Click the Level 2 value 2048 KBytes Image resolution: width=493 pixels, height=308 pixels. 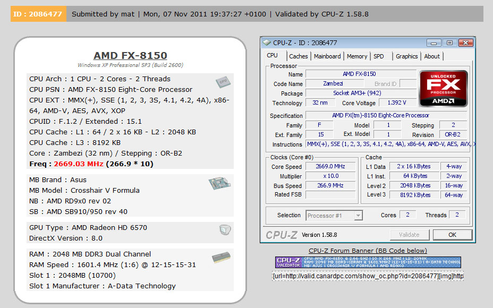pyautogui.click(x=414, y=185)
